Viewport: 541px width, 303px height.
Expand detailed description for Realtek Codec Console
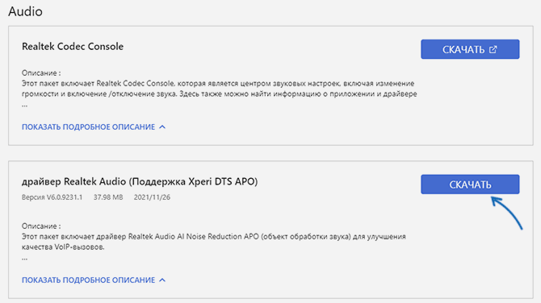click(x=88, y=127)
